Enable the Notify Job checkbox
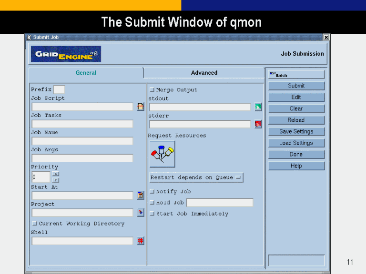 pyautogui.click(x=152, y=191)
